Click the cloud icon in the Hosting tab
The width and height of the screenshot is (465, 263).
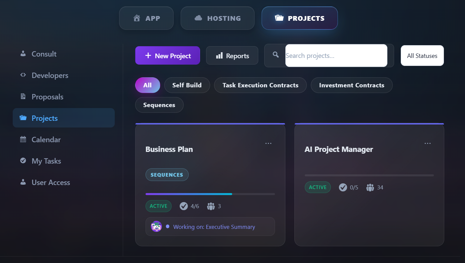[x=198, y=18]
